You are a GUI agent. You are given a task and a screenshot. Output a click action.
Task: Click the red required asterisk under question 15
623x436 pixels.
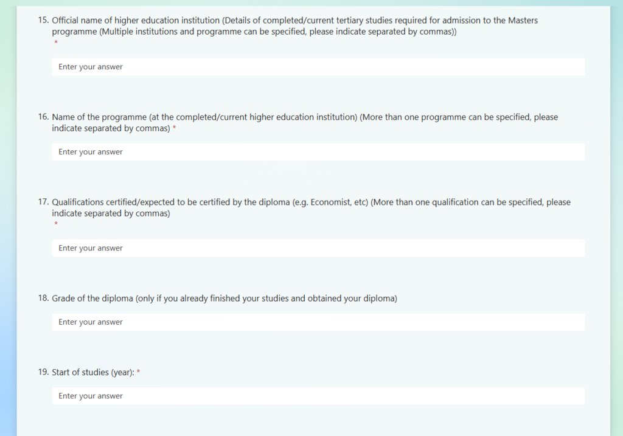coord(56,42)
